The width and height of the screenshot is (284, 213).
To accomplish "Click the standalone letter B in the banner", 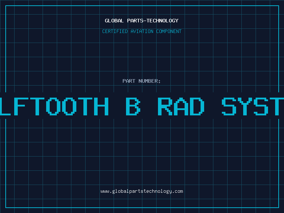I will (133, 106).
